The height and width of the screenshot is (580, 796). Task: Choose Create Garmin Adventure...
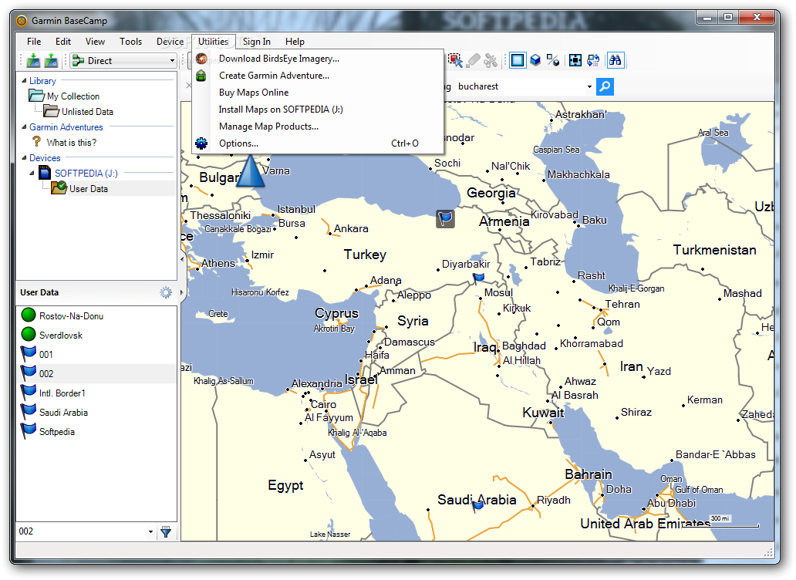[x=317, y=76]
